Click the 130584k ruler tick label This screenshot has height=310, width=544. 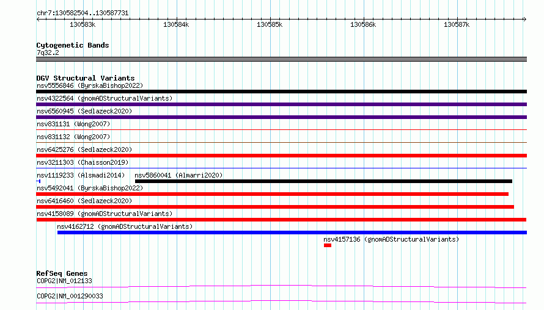[176, 24]
